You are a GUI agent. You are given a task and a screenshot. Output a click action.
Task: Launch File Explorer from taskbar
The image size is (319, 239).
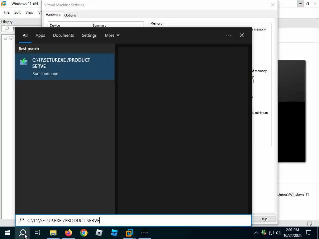[x=53, y=233]
